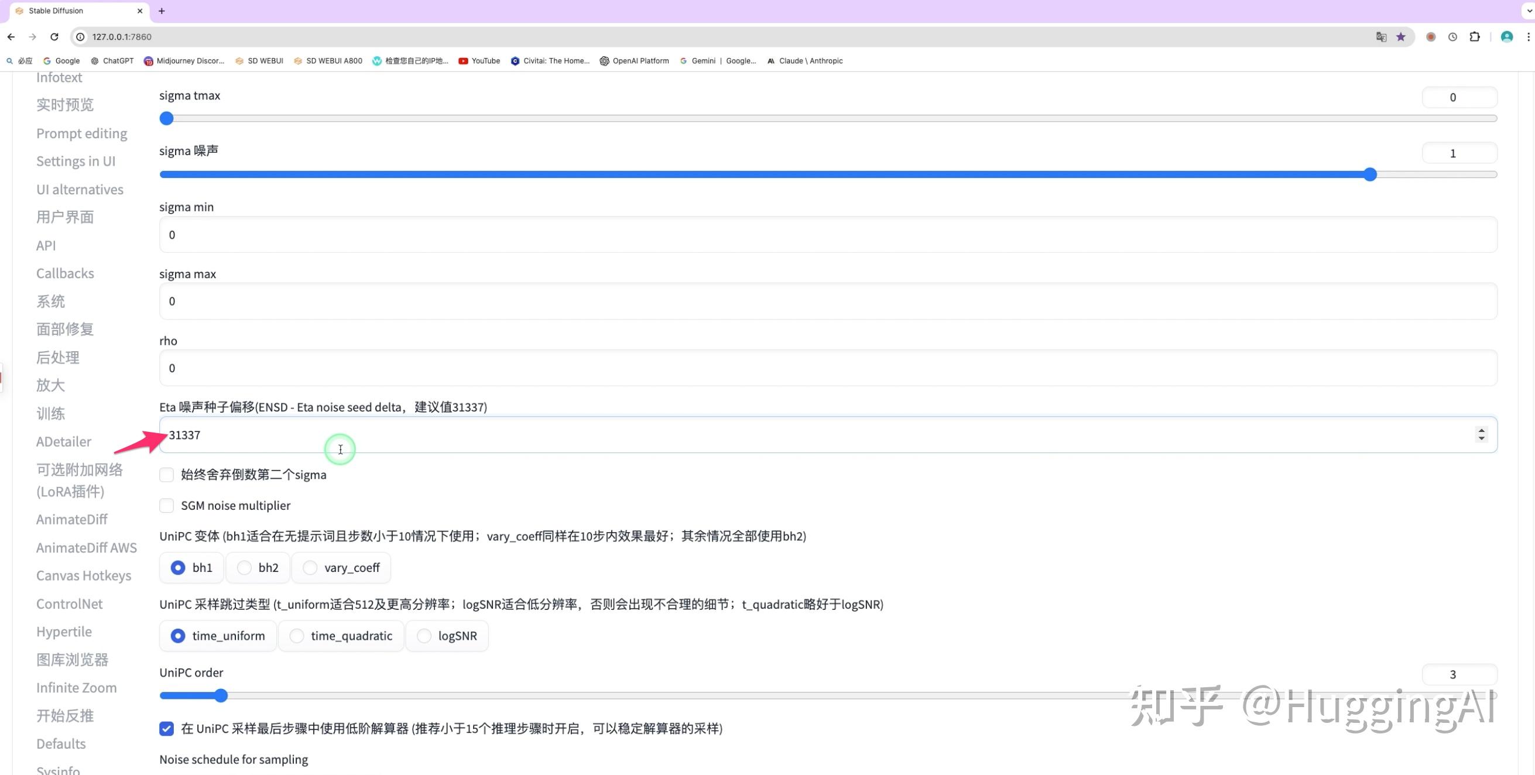The image size is (1535, 775).
Task: Click the browser extensions puzzle icon
Action: pyautogui.click(x=1475, y=36)
